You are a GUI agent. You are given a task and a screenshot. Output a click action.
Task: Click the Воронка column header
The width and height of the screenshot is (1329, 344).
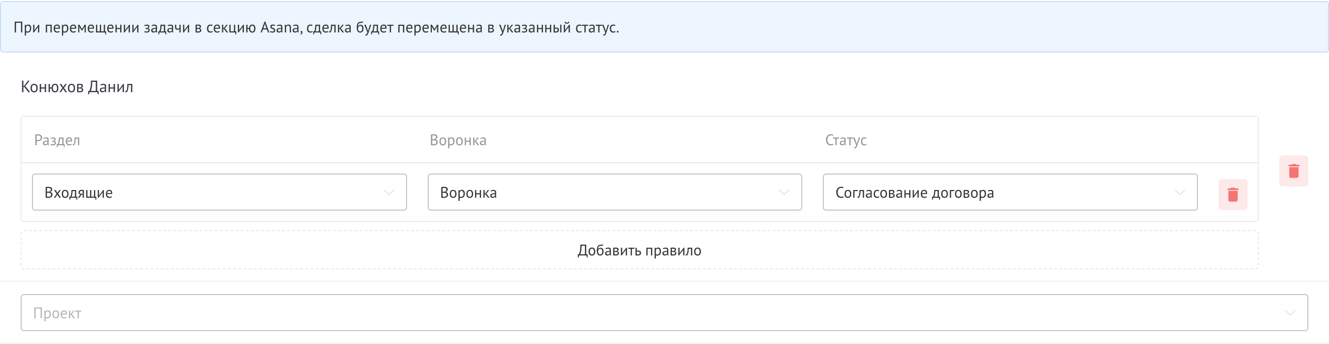click(459, 140)
